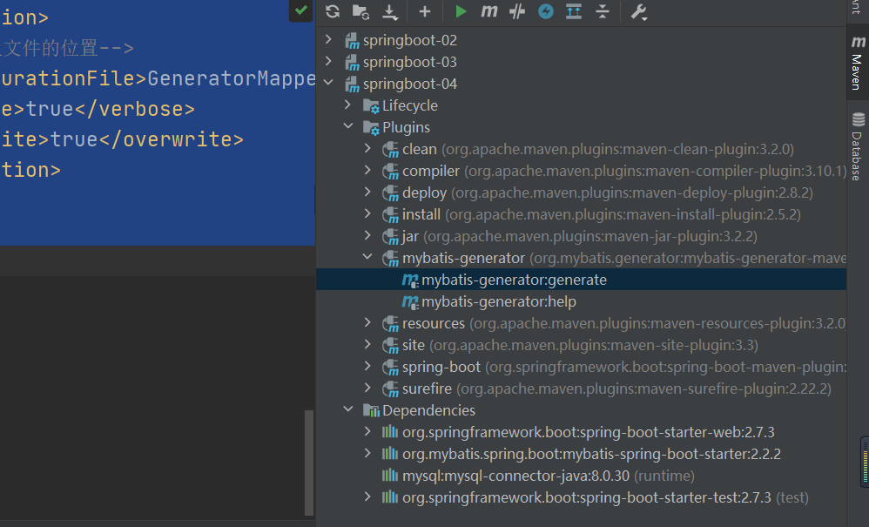Select springboot-03 module icon
Image resolution: width=869 pixels, height=527 pixels.
(352, 62)
